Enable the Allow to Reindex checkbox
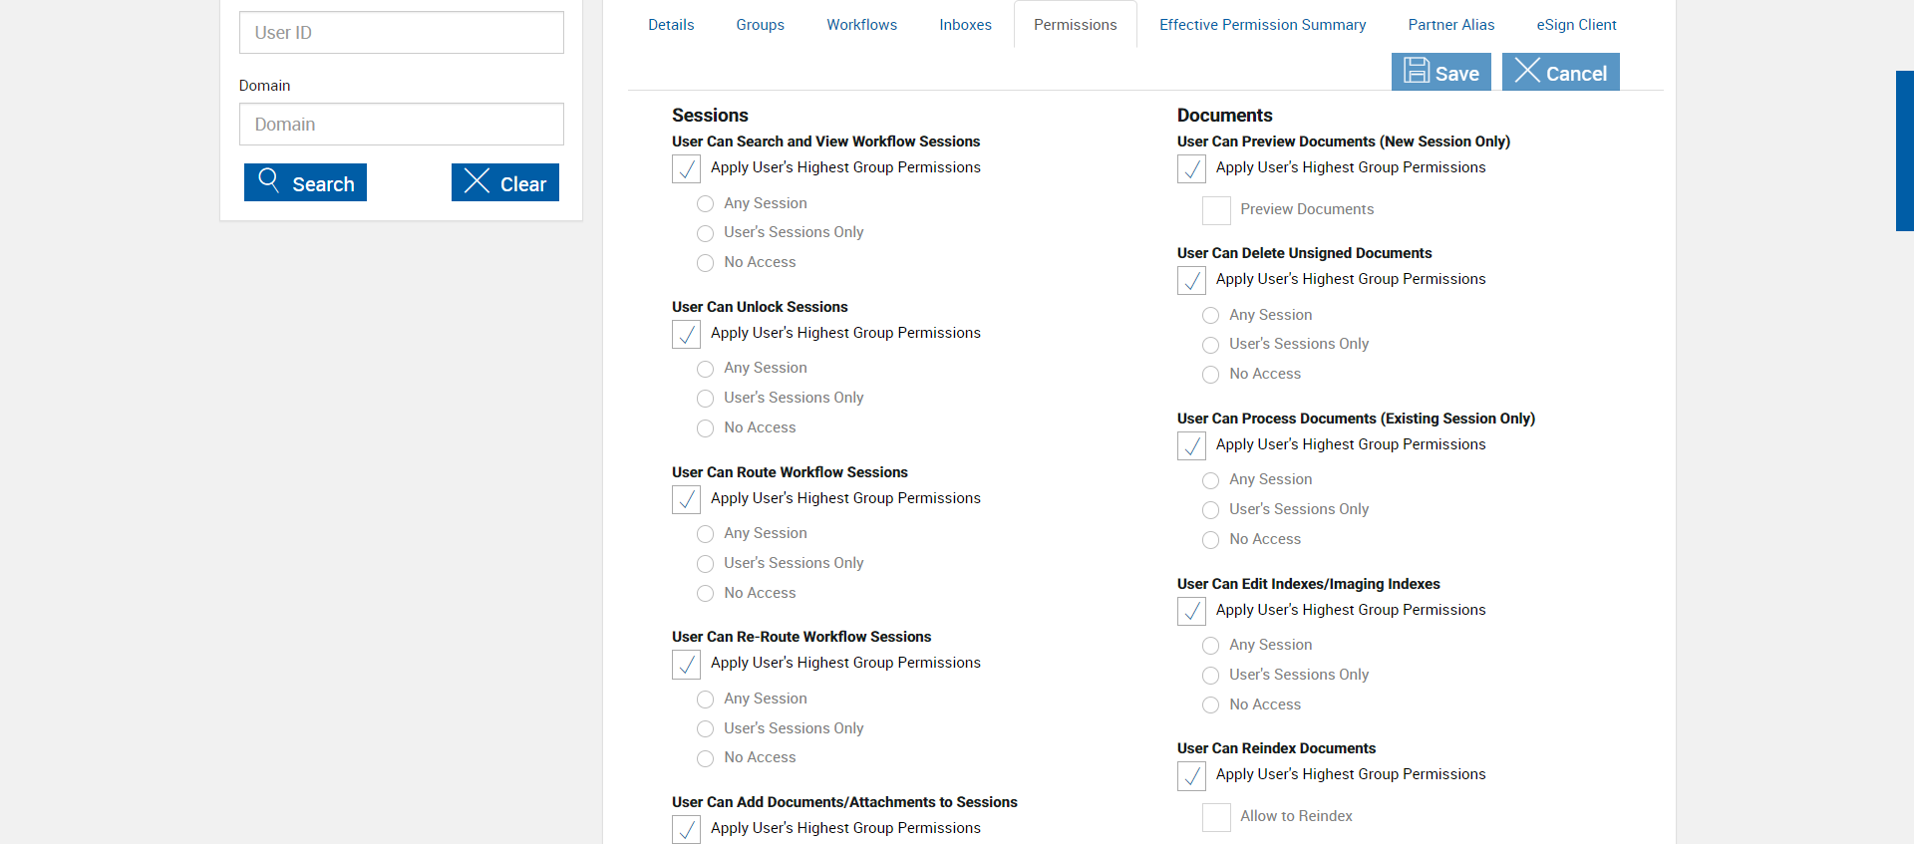The image size is (1914, 844). (1216, 817)
